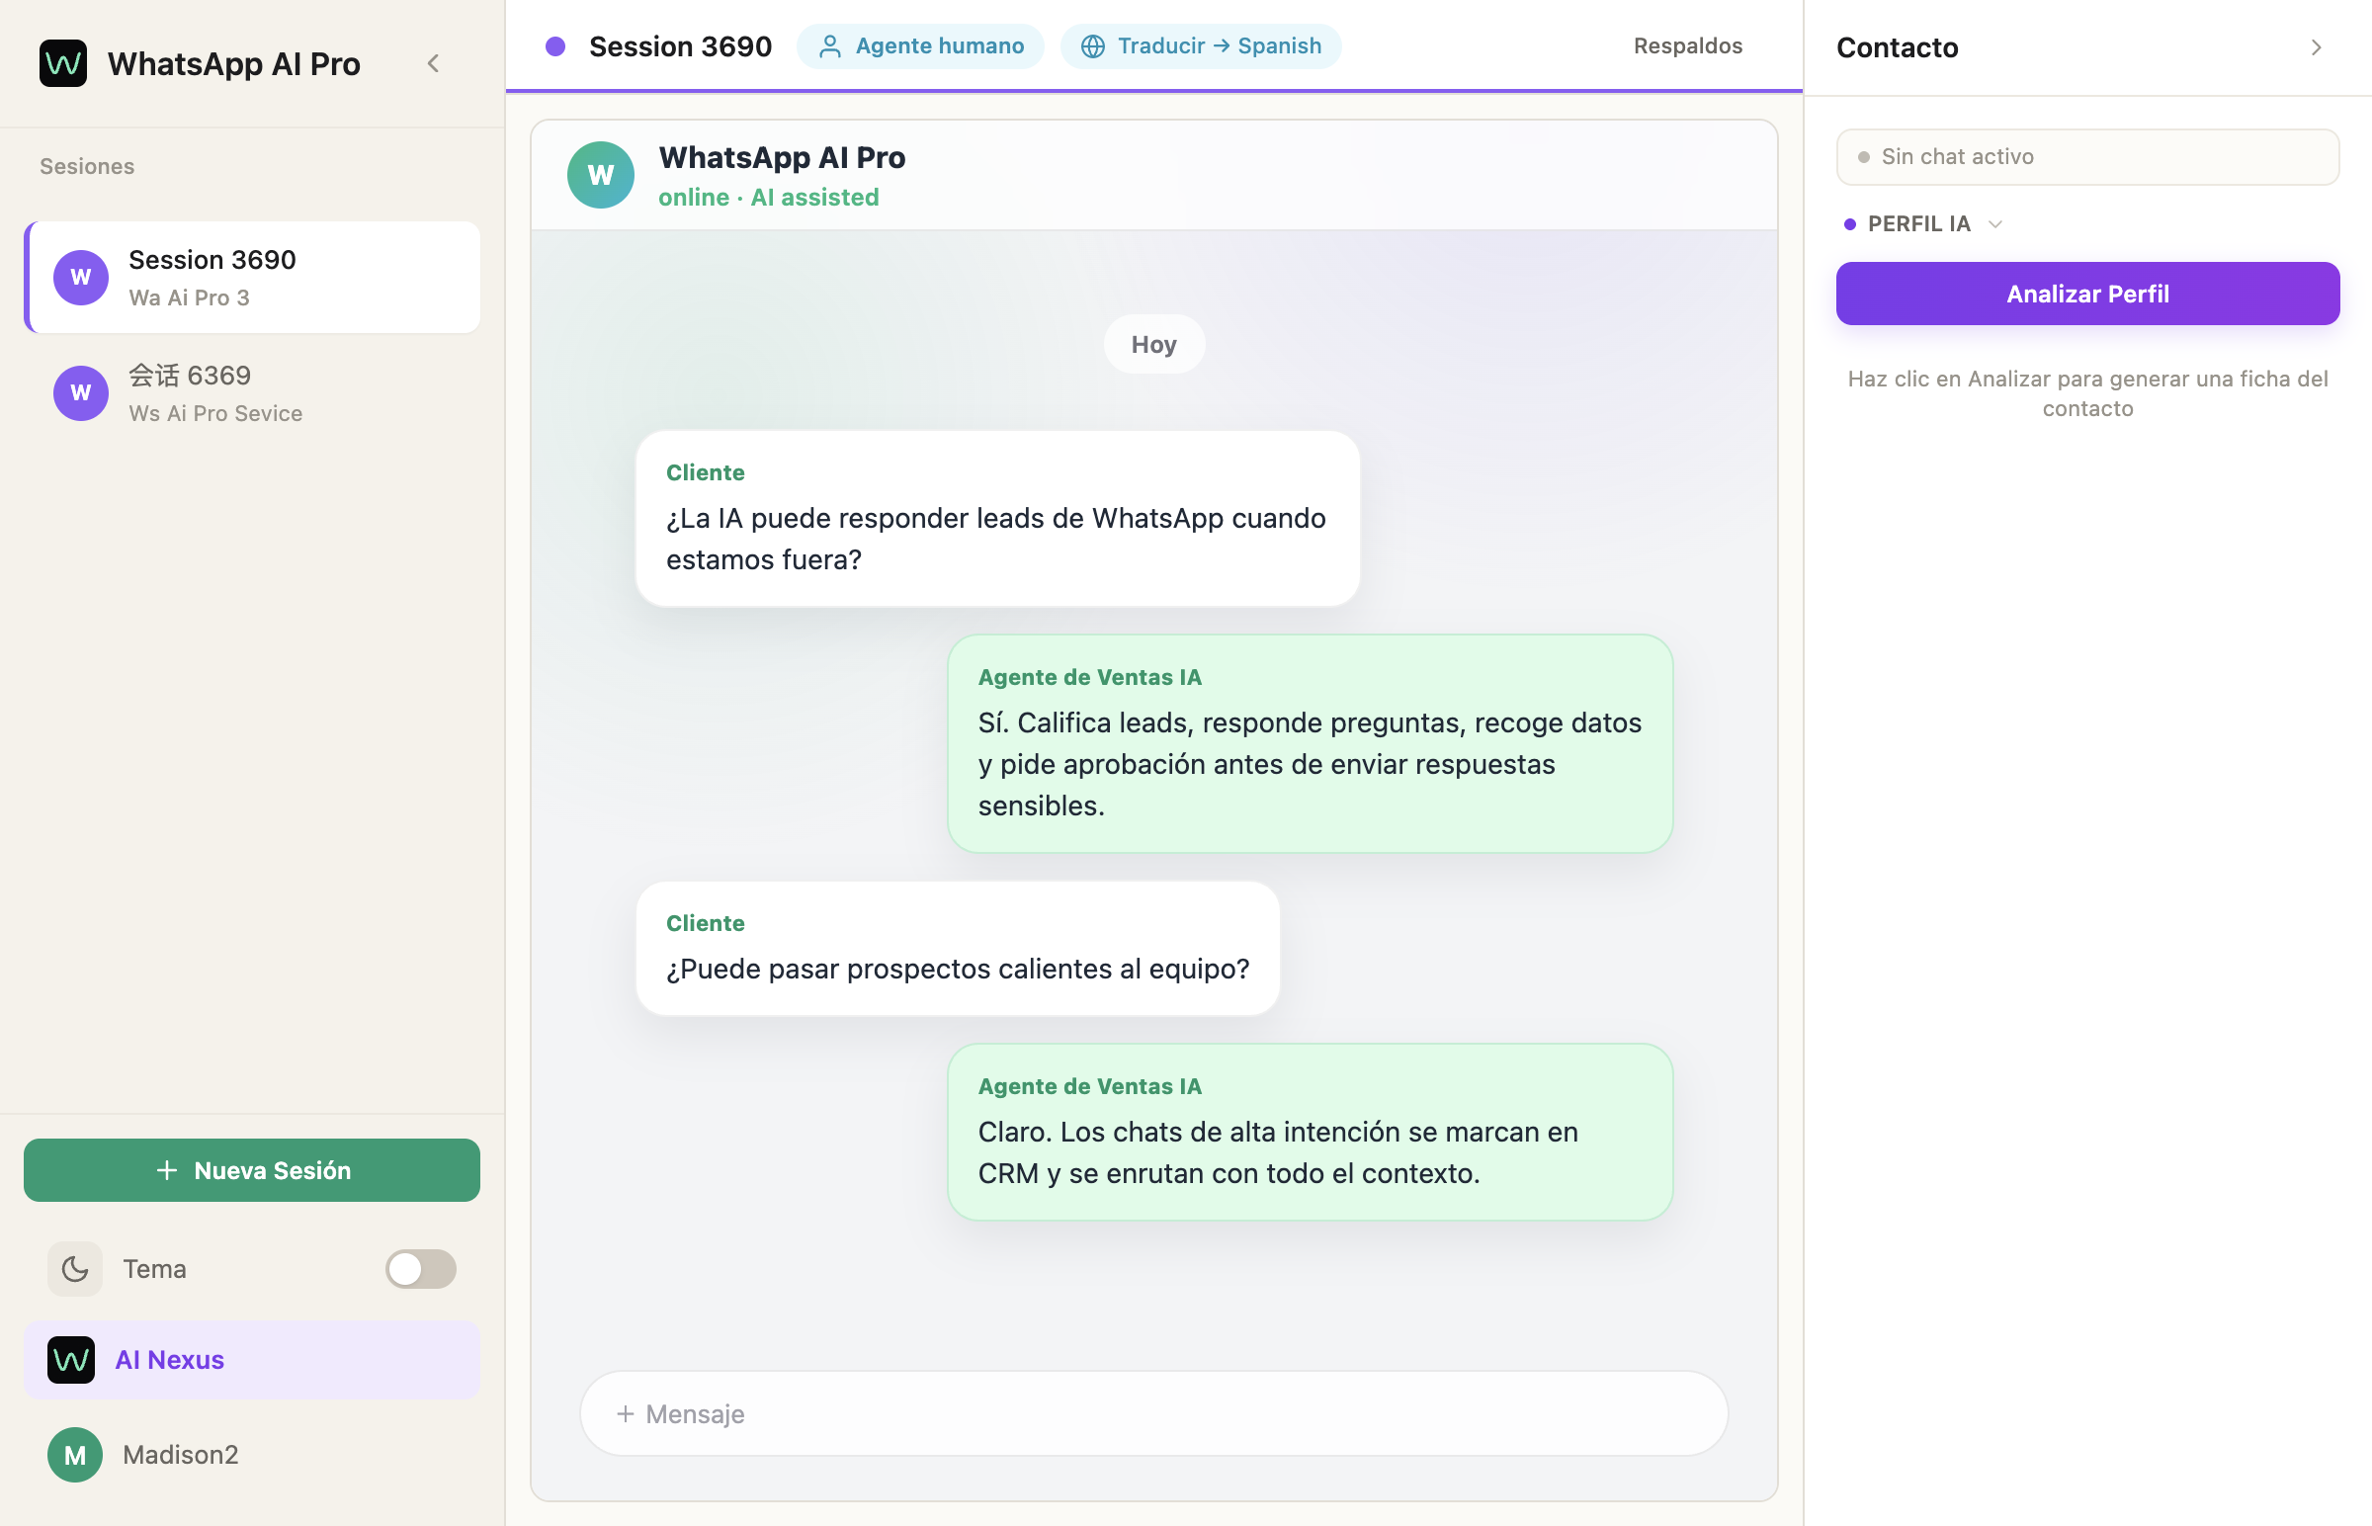Click the Session 3690 header title
Viewport: 2372px width, 1526px height.
pyautogui.click(x=681, y=45)
